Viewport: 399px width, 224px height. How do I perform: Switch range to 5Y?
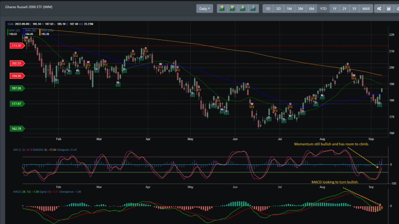coord(354,9)
